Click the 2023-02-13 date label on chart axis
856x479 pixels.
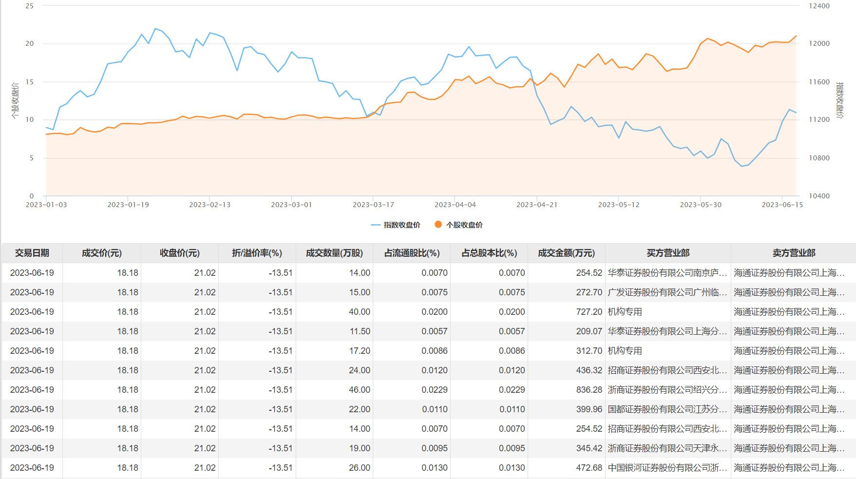tap(210, 205)
